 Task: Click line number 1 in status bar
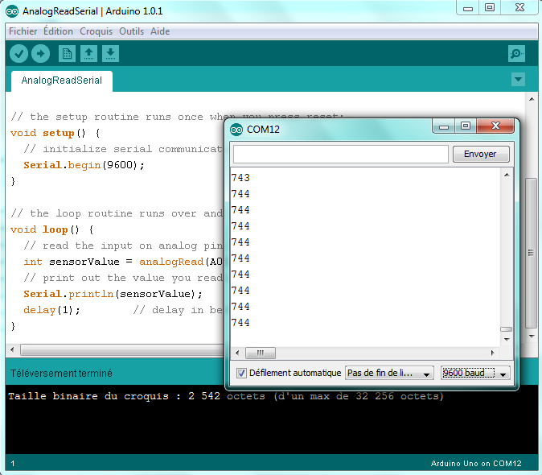pos(13,464)
